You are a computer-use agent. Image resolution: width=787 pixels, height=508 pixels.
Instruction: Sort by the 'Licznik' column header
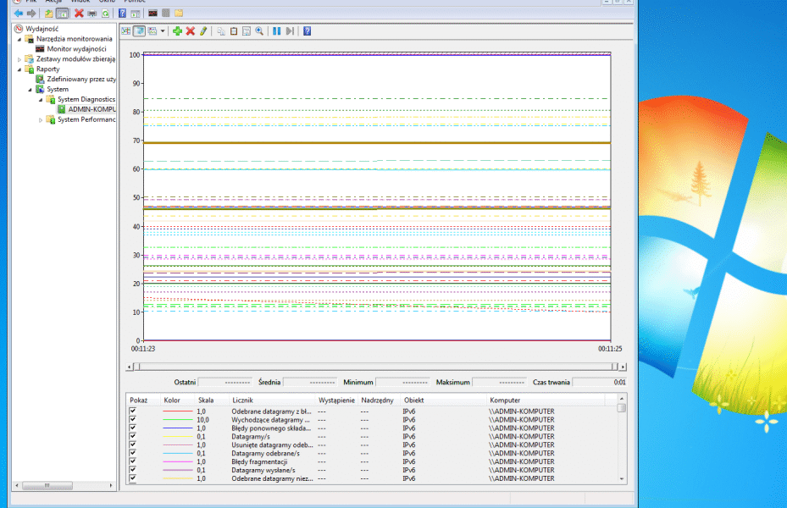tap(242, 400)
